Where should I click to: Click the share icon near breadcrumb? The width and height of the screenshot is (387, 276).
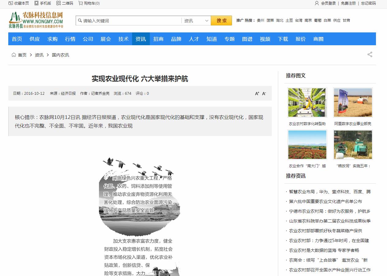click(x=370, y=54)
